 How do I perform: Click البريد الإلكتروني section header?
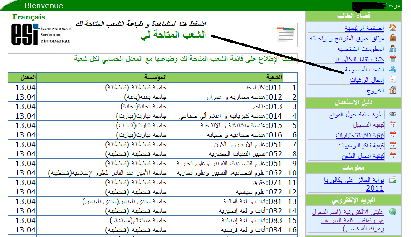click(353, 200)
